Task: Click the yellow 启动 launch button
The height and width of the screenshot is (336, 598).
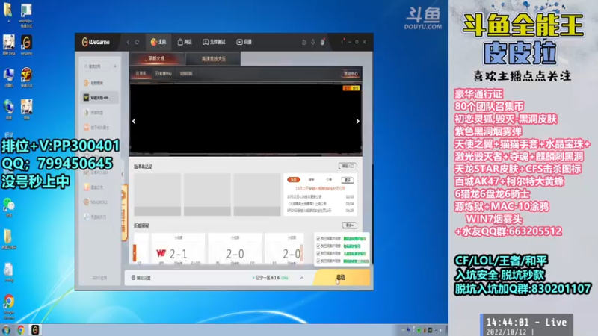Action: point(342,277)
